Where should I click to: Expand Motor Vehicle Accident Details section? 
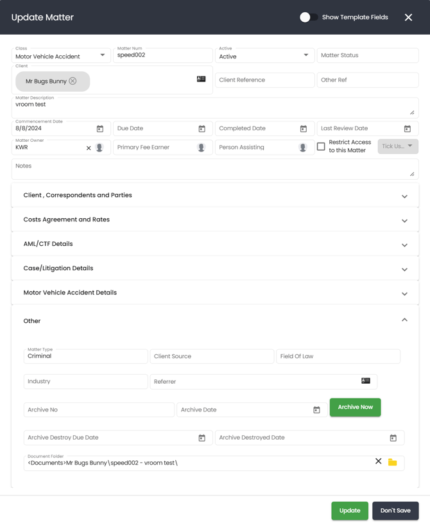point(215,293)
